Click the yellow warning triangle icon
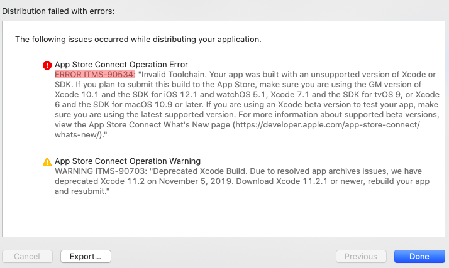Screen dimensions: 449x268 (47, 162)
